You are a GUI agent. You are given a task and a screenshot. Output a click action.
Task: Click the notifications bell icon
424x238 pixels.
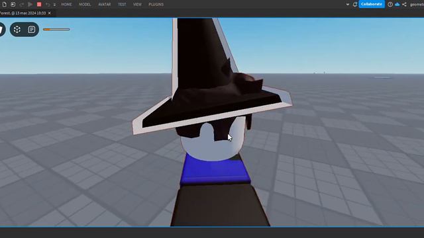coord(355,5)
